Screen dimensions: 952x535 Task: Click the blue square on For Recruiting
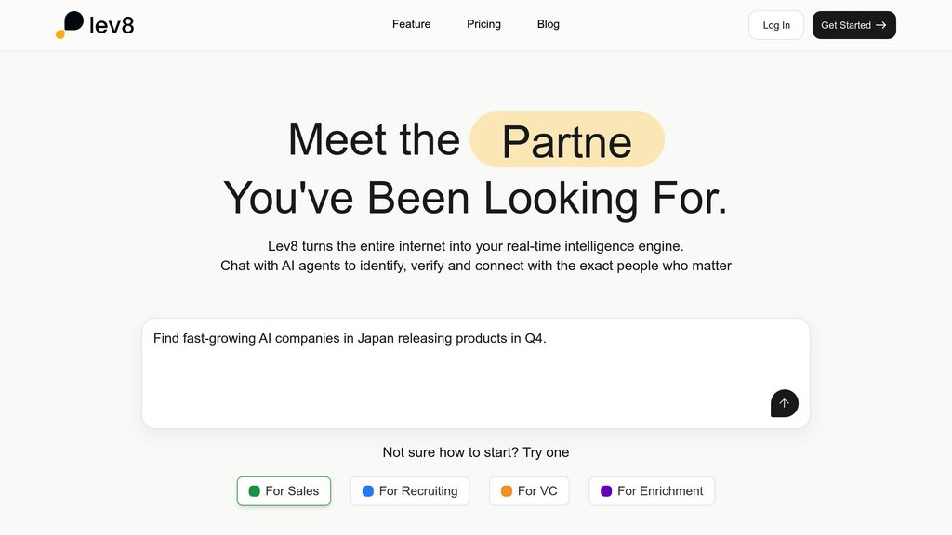point(368,491)
